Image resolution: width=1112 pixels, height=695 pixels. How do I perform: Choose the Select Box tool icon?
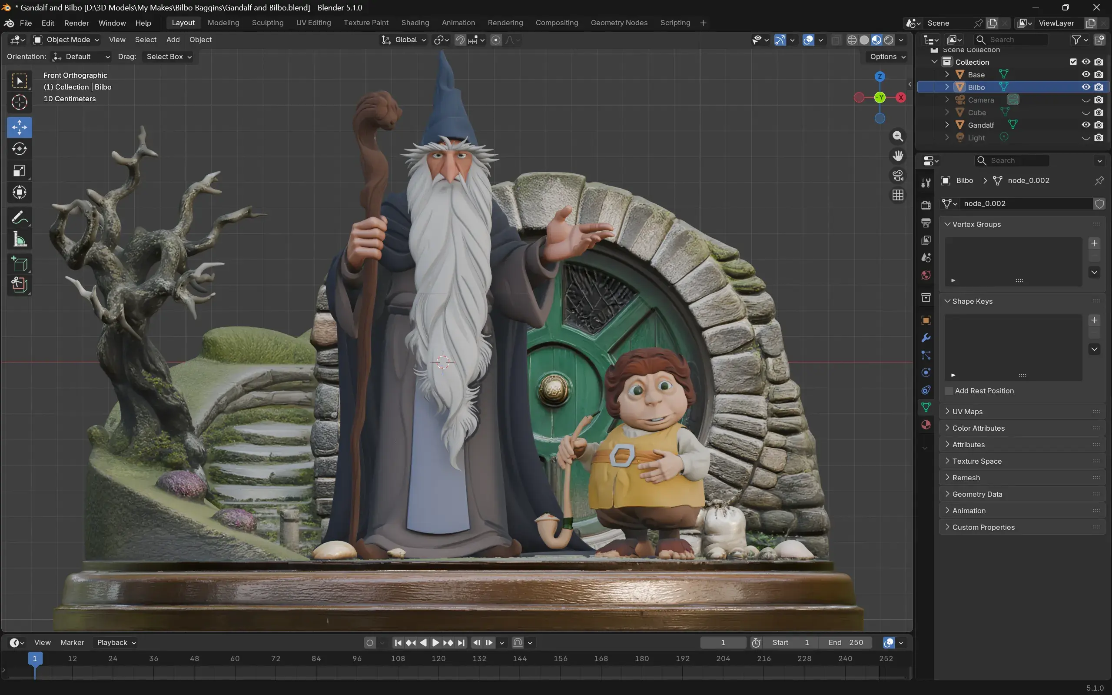19,80
